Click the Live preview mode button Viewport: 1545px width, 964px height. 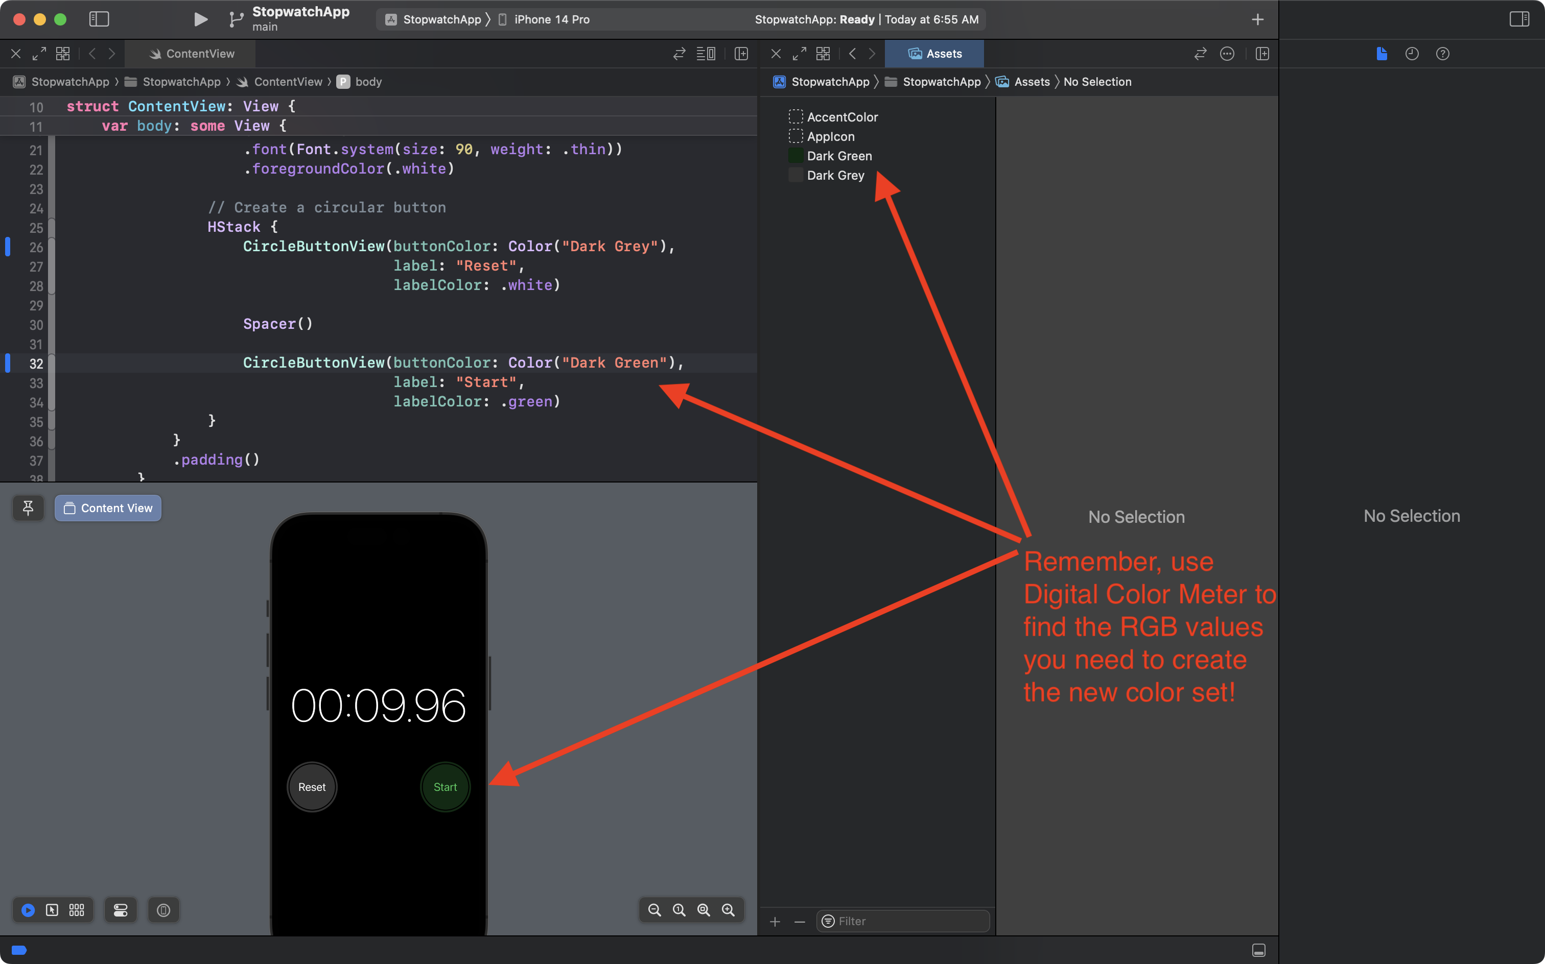[28, 910]
